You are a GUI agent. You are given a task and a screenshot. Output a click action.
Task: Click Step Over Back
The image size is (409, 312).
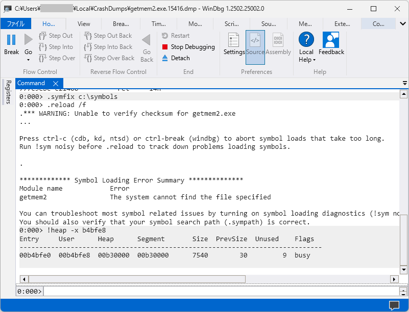tap(109, 58)
